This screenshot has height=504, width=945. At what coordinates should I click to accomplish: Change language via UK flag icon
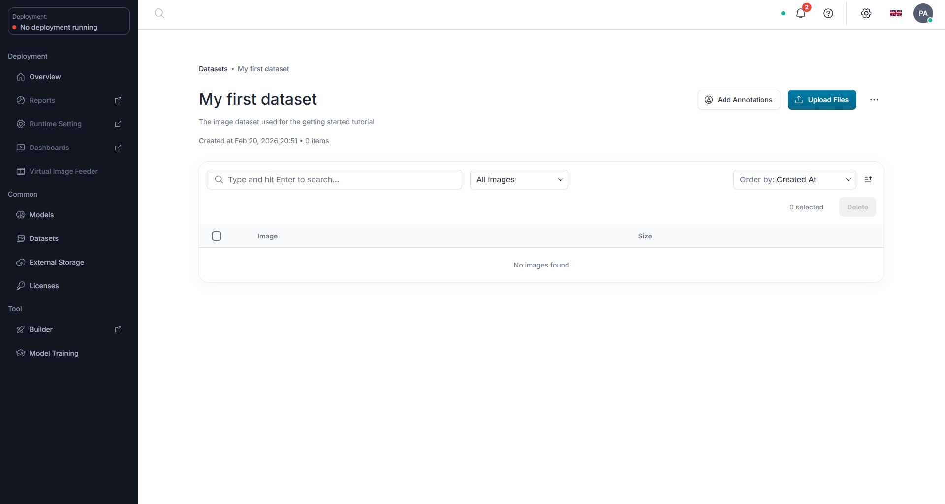pos(896,13)
